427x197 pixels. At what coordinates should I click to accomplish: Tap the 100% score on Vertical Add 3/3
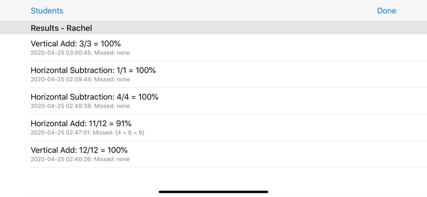111,44
